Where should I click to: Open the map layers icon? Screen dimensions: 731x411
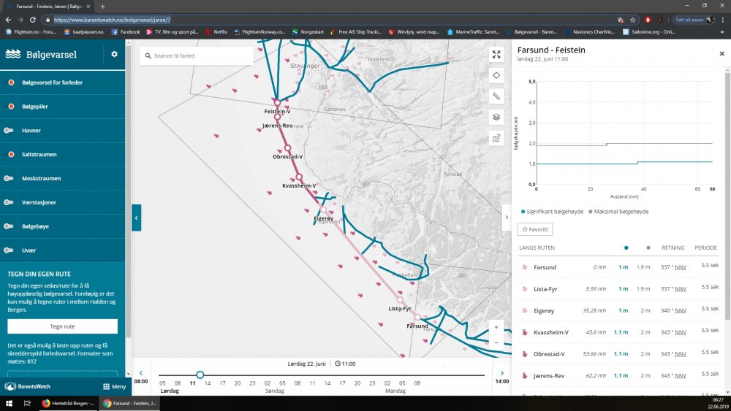(x=496, y=118)
